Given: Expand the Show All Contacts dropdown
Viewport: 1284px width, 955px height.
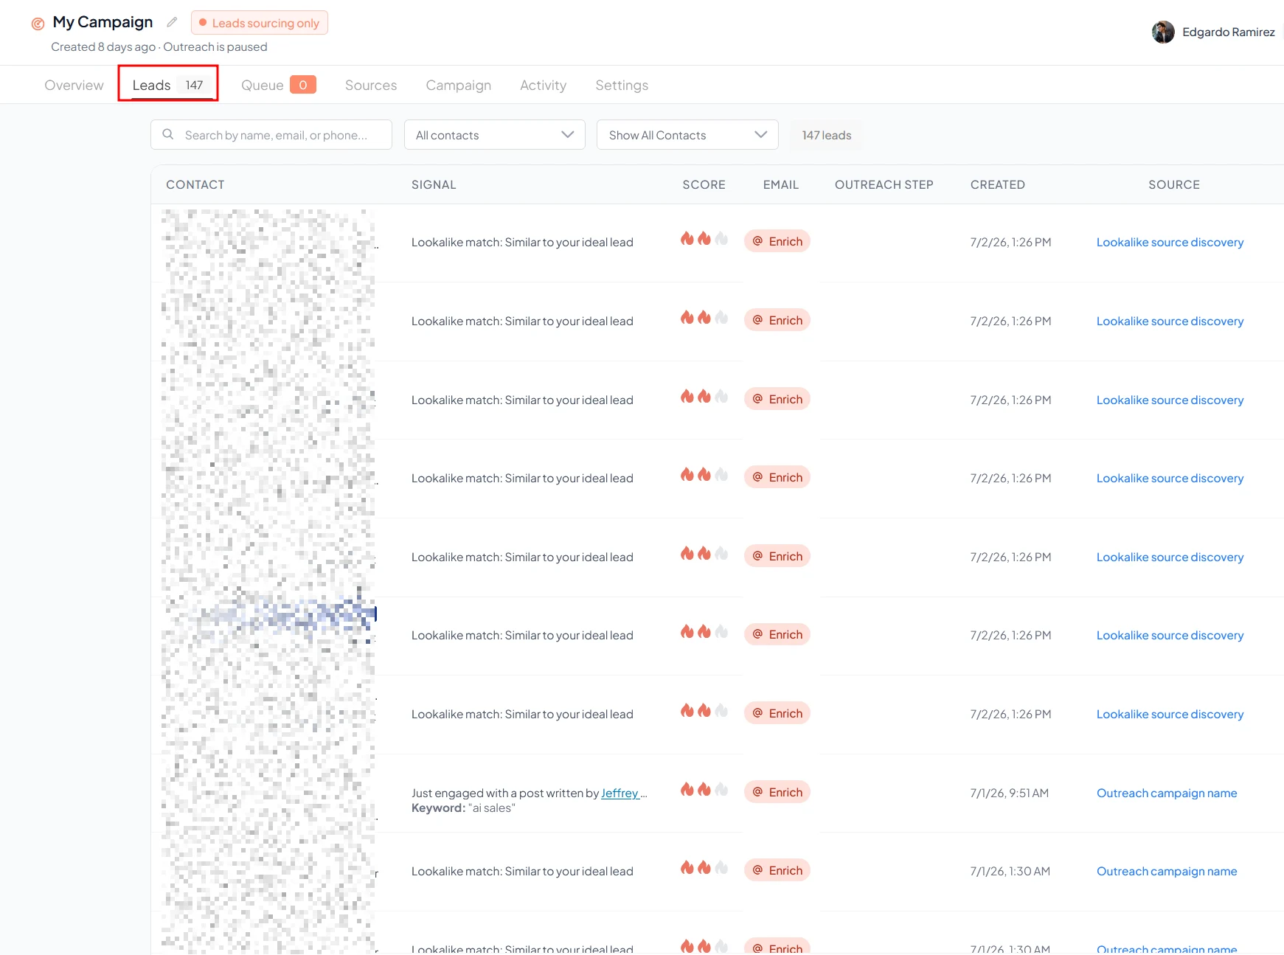Looking at the screenshot, I should click(687, 135).
